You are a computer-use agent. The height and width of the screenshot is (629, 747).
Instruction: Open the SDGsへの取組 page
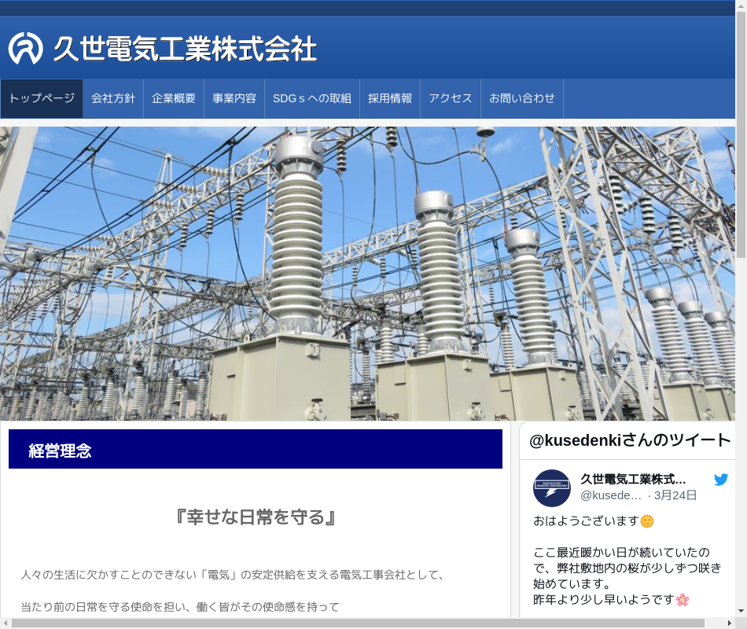coord(312,98)
